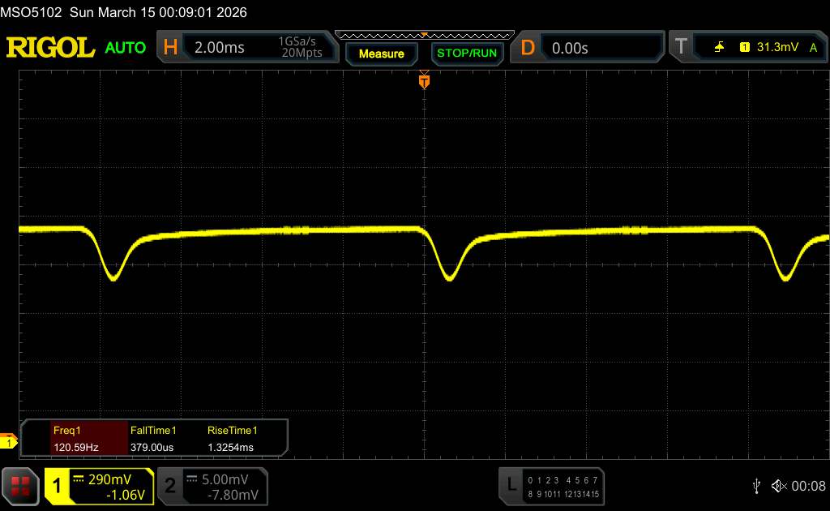Viewport: 830px width, 511px height.
Task: Unmute the beeper speaker icon
Action: click(779, 486)
